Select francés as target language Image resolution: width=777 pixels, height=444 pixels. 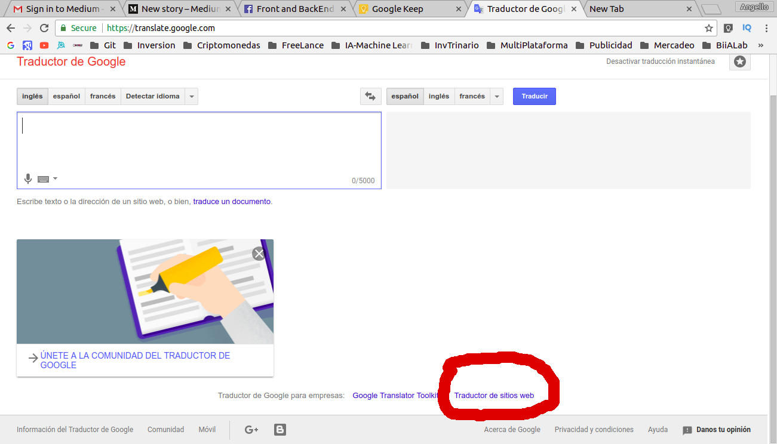click(472, 96)
